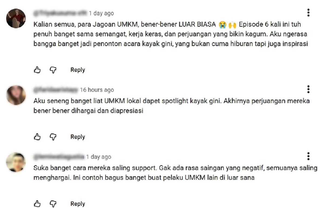Image resolution: width=324 pixels, height=208 pixels.
Task: Dislike the comment posted 16 hours ago
Action: 53,137
